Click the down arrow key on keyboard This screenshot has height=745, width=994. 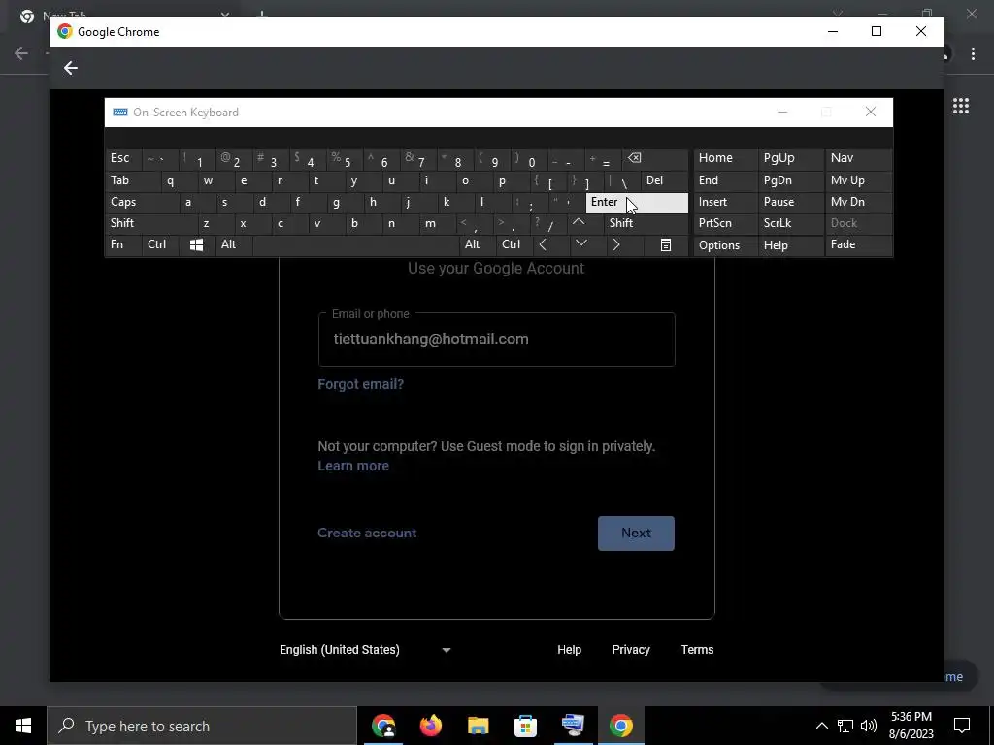581,244
